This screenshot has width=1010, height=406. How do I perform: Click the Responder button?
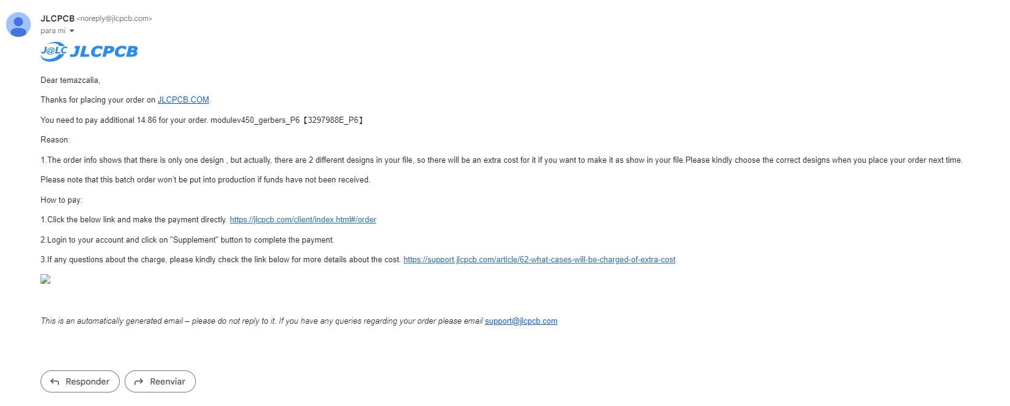[80, 381]
